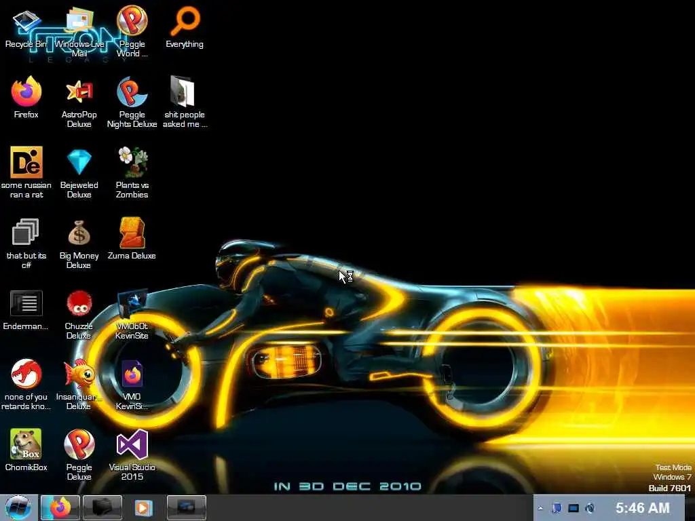Open the Everything search shortcut
This screenshot has width=695, height=521.
pos(185,21)
